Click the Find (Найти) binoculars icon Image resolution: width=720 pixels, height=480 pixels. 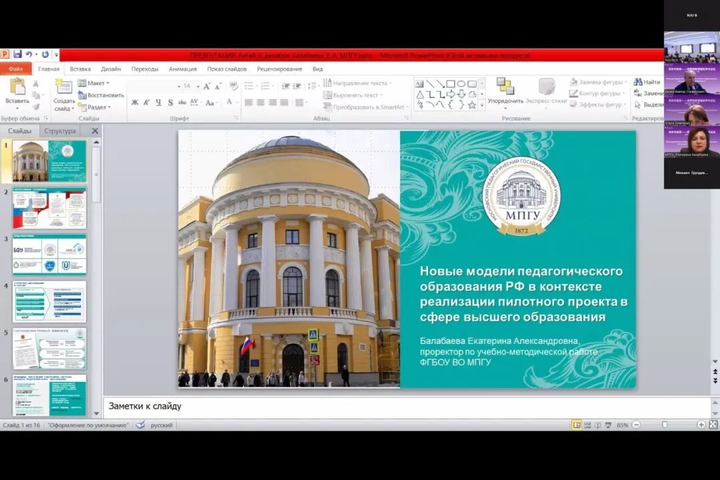(638, 82)
